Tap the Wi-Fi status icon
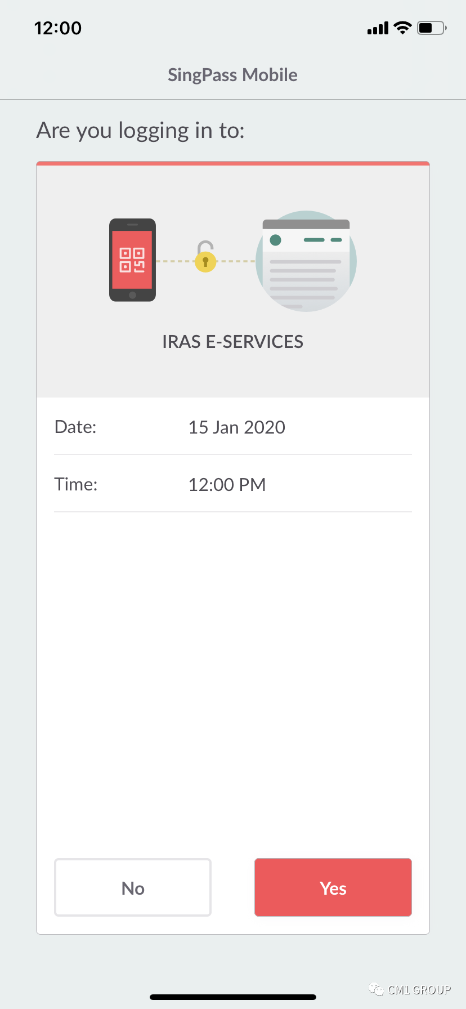466x1009 pixels. point(402,28)
